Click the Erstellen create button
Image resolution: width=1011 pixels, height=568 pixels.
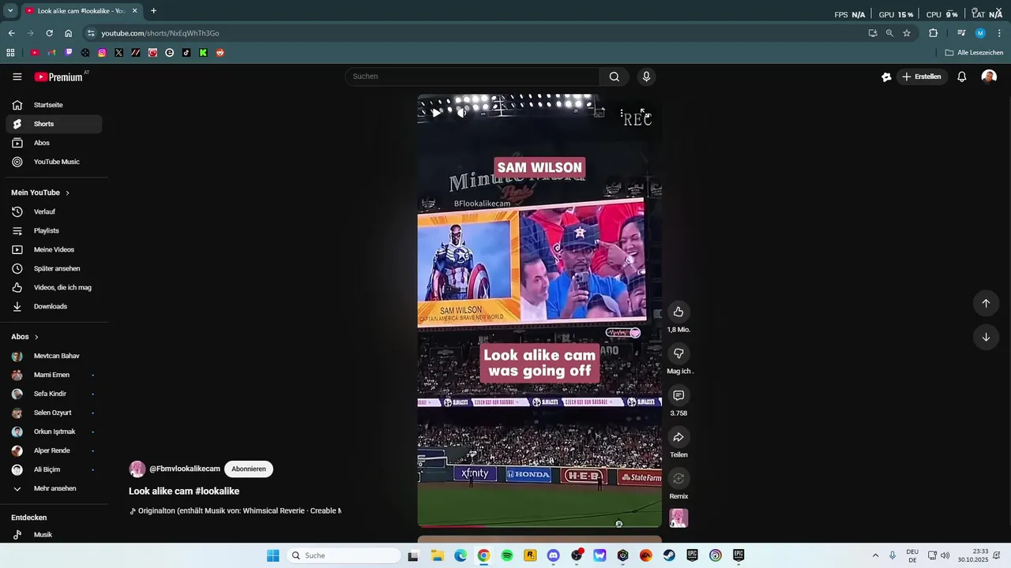923,77
